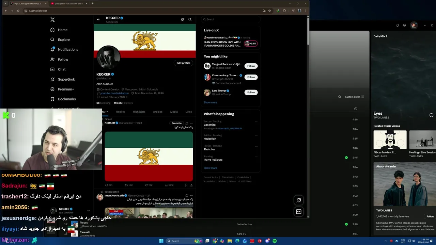Open Spotify profile avatar
This screenshot has height=245, width=436.
(x=414, y=25)
